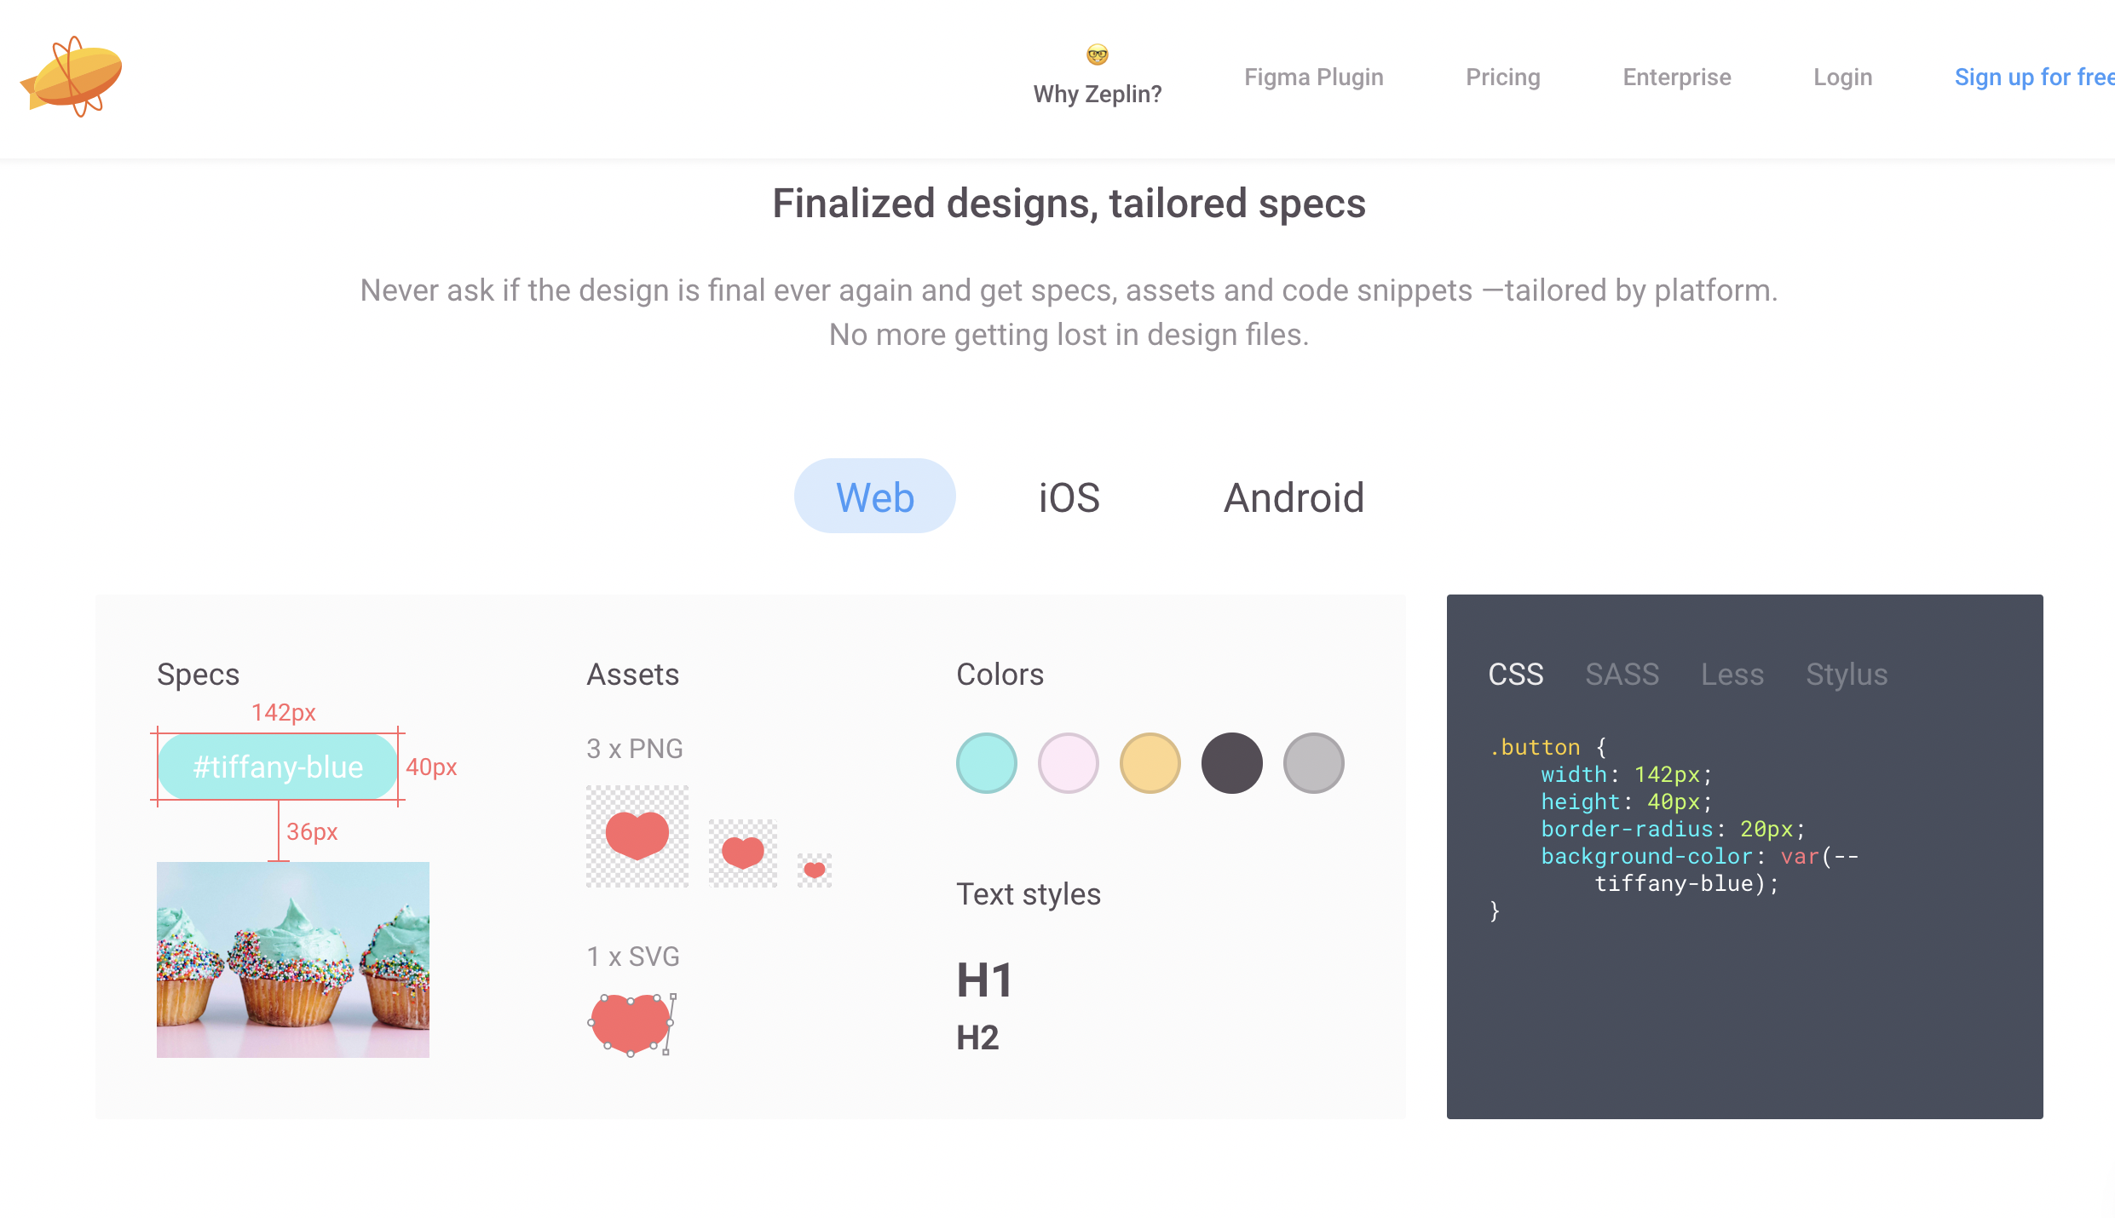Pick the tiffany blue color swatch
Screen dimensions: 2115x1218
pos(987,763)
